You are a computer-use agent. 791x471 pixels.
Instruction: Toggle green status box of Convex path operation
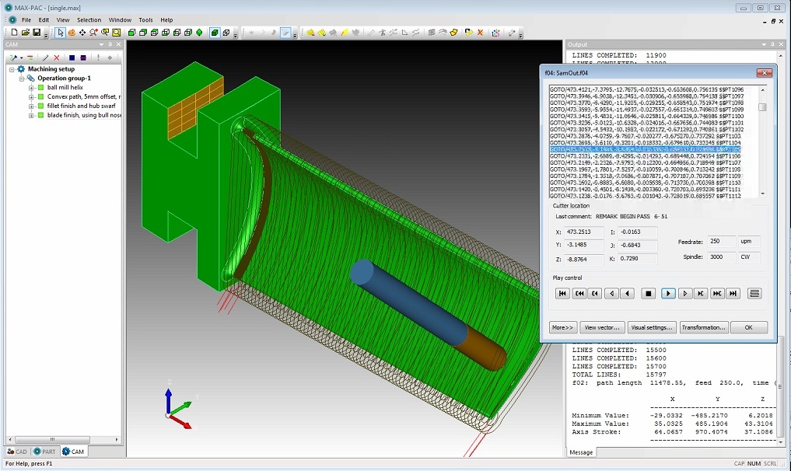tap(41, 97)
